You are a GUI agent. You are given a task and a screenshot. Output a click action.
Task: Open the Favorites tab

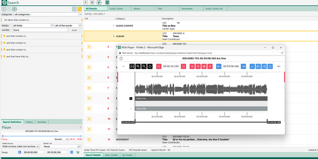tap(42, 122)
